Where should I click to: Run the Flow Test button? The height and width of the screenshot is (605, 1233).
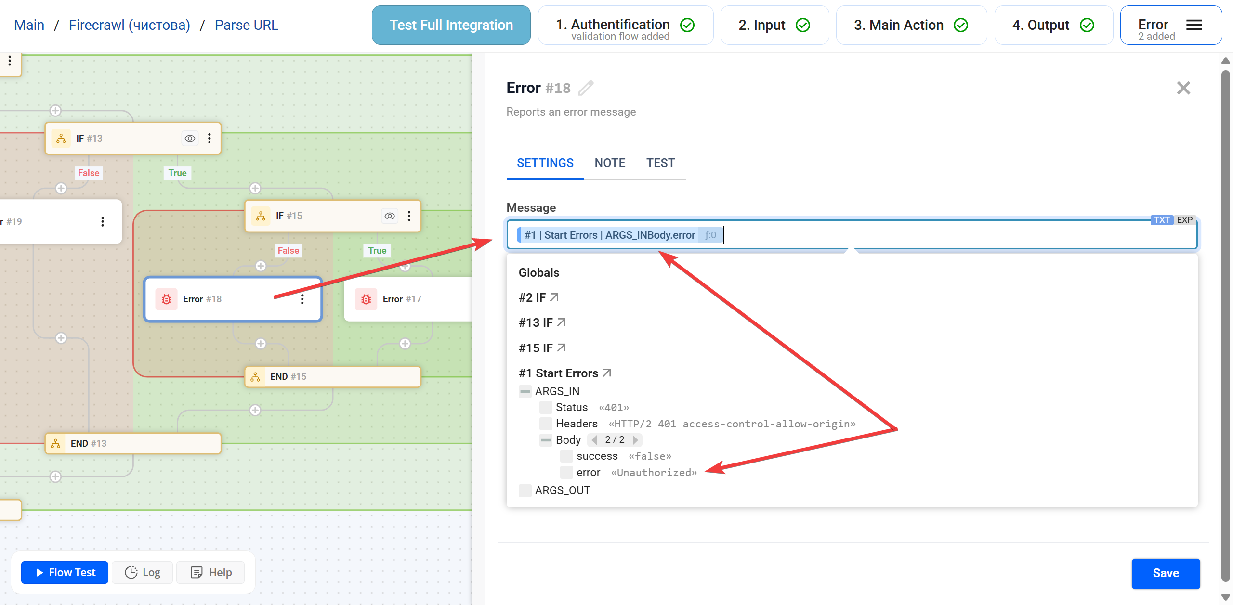point(65,572)
